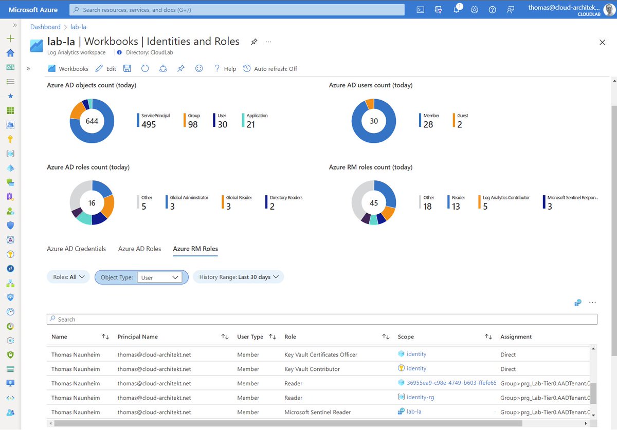This screenshot has height=430, width=617.
Task: Open portal settings gear
Action: click(x=475, y=9)
